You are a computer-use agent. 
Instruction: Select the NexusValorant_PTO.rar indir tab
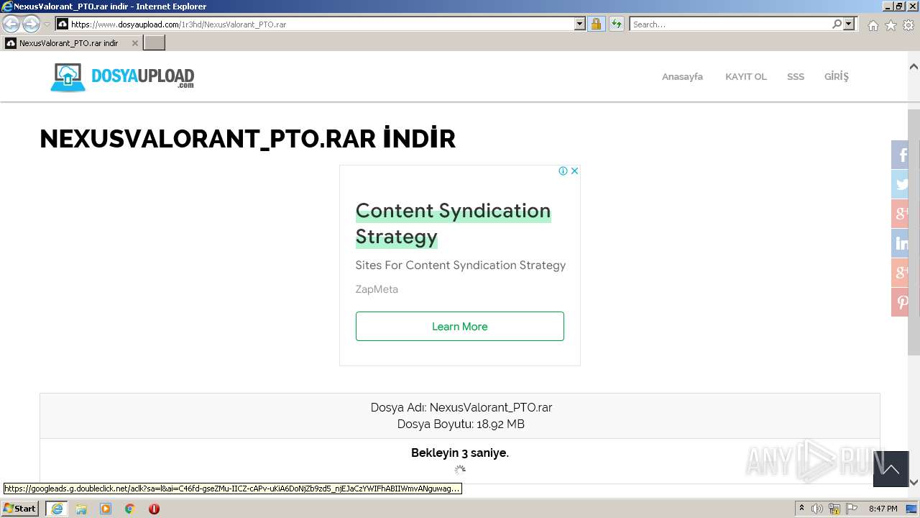(68, 43)
